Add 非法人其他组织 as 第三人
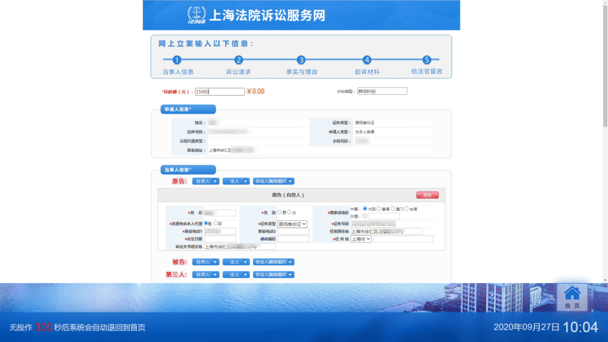 pyautogui.click(x=274, y=274)
